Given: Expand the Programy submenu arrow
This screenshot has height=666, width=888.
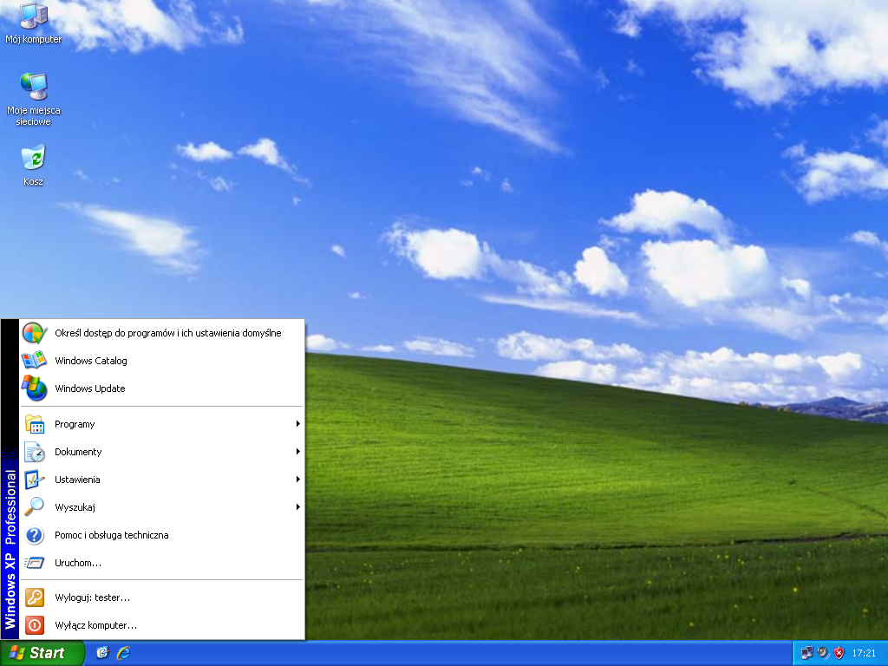Looking at the screenshot, I should [x=298, y=424].
